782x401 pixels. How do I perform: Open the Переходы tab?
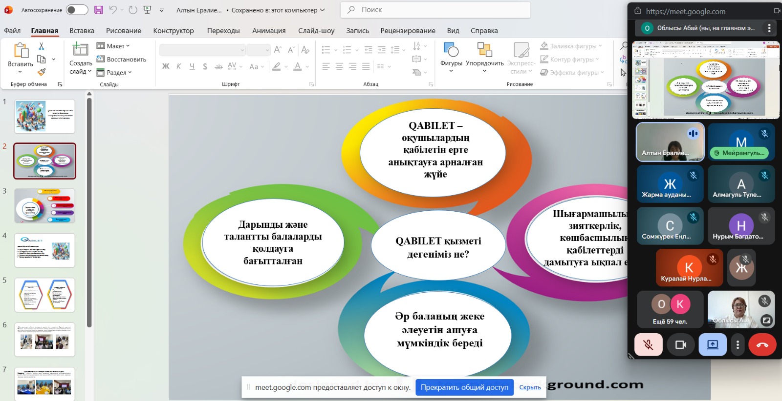223,30
